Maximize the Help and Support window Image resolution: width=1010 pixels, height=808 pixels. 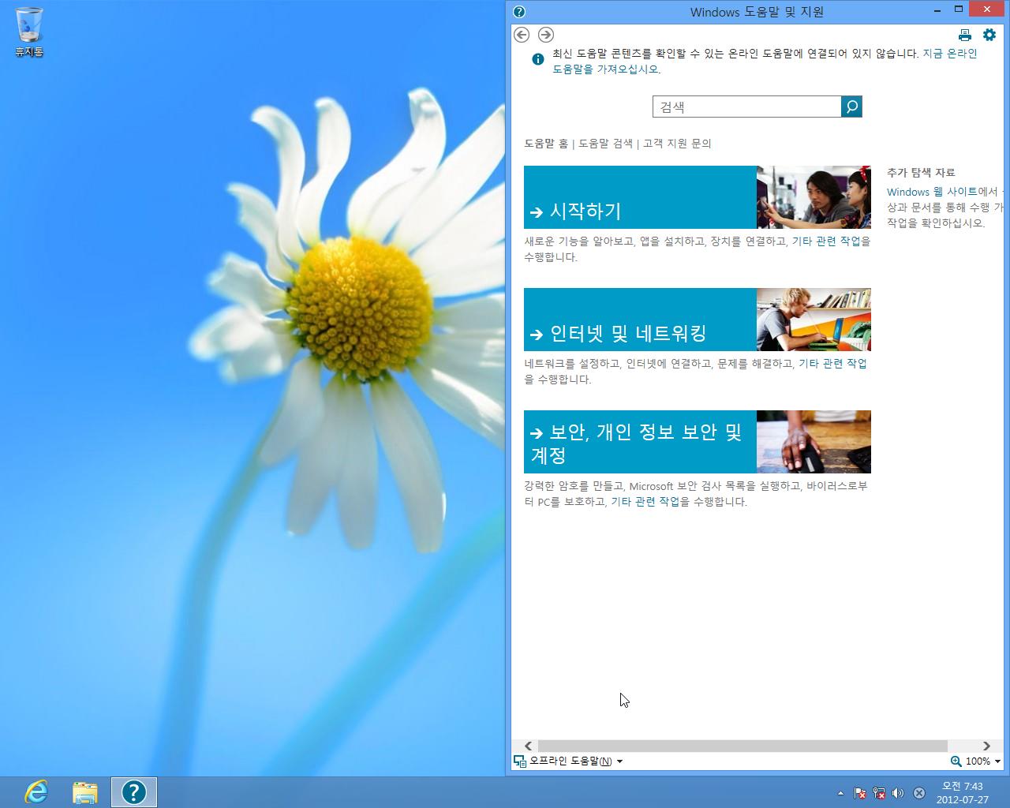tap(959, 9)
